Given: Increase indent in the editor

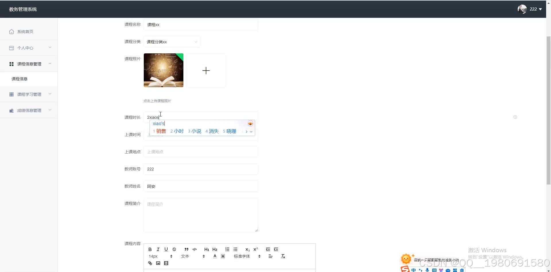Looking at the screenshot, I should point(276,249).
